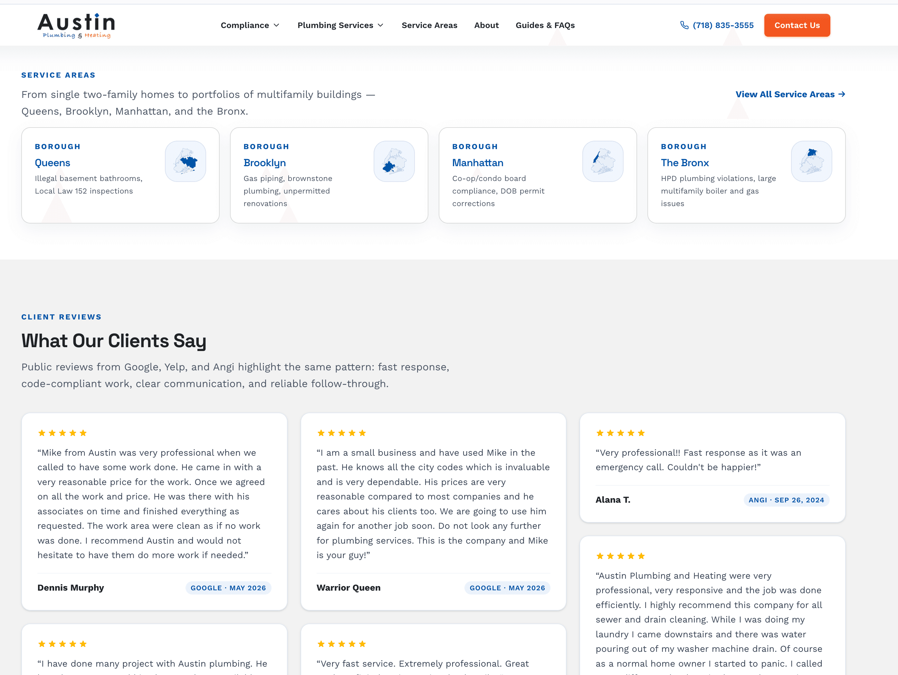Expand the Compliance menu chevron
Screen dimensions: 898x675
276,25
